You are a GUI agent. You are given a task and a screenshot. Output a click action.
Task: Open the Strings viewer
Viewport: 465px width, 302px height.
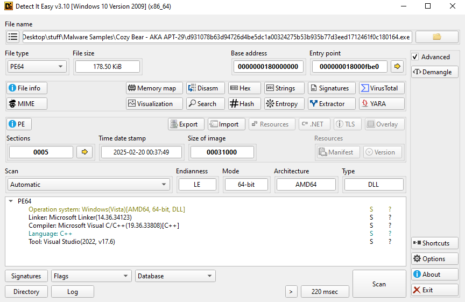tap(284, 88)
